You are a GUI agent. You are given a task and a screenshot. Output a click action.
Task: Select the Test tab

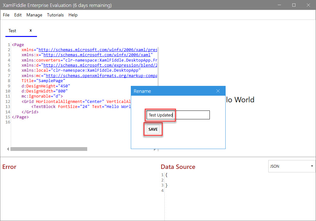click(x=12, y=31)
